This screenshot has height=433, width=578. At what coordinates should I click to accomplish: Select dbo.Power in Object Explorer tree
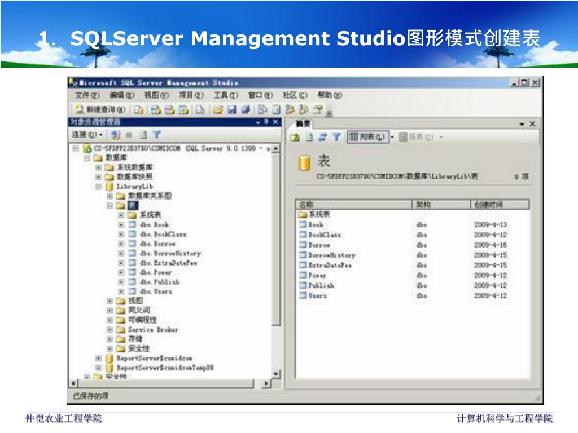[156, 272]
